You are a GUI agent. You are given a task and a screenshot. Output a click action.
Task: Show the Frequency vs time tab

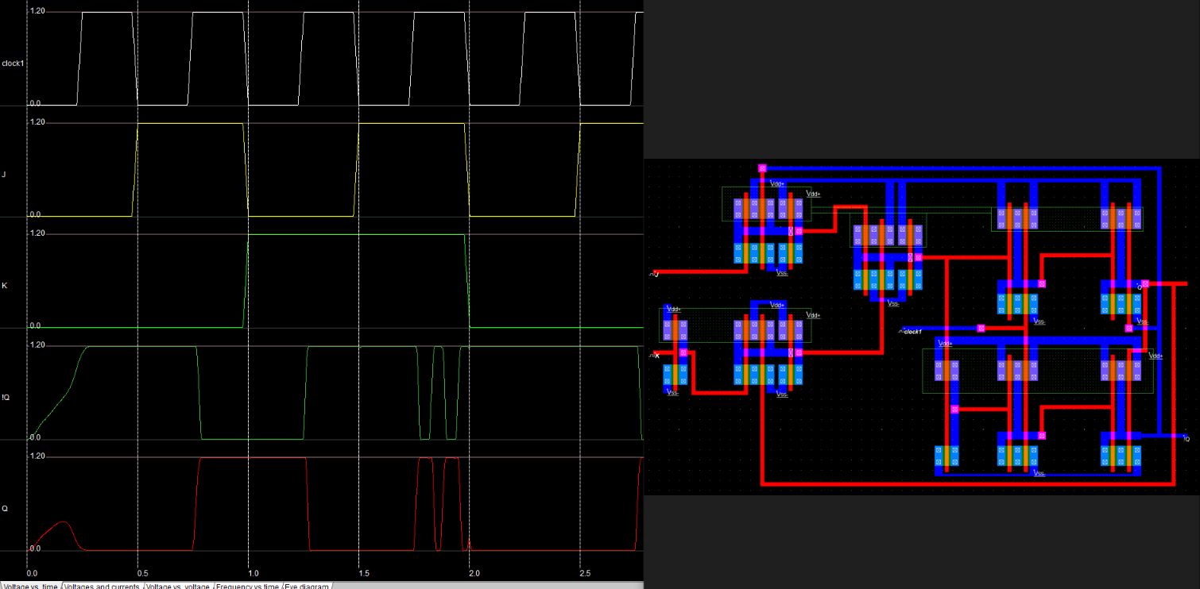(247, 586)
